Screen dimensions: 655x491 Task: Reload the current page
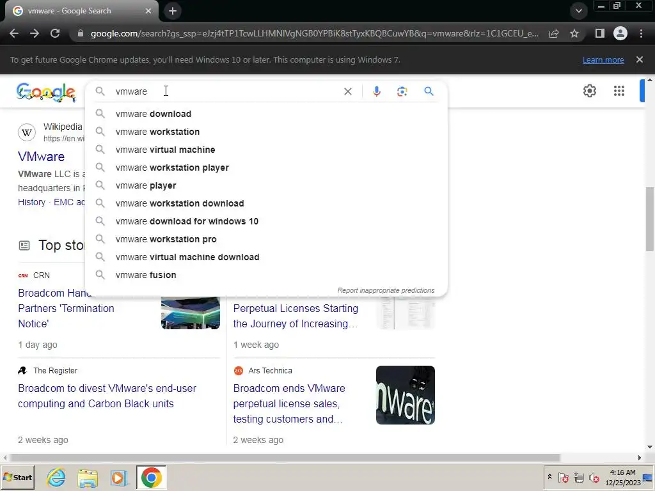pos(55,33)
